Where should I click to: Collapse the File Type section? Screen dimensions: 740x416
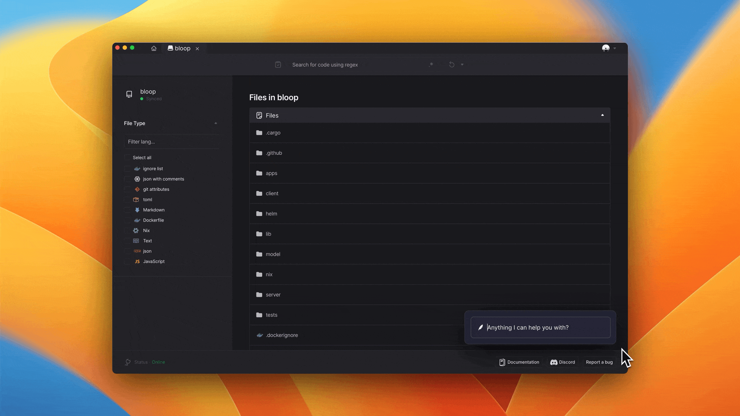click(x=215, y=123)
